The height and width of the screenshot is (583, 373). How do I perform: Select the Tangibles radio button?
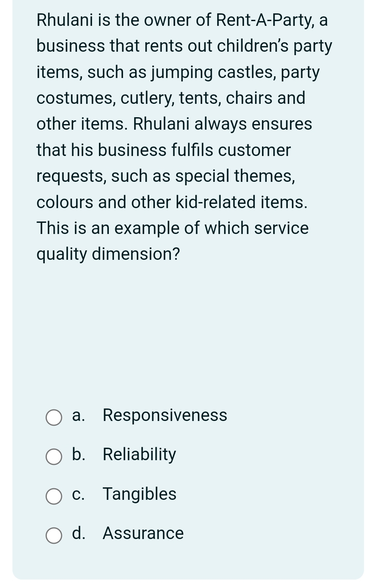point(53,496)
